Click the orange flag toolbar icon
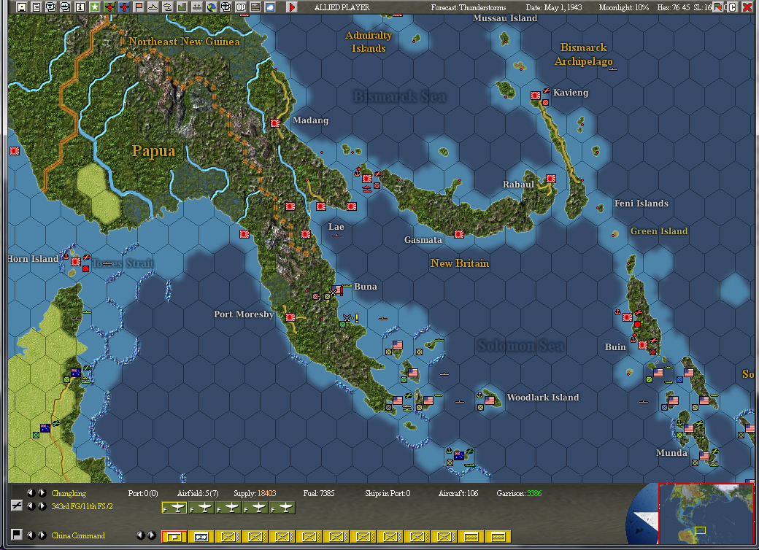Screen dimensions: 759x550 [x=139, y=7]
